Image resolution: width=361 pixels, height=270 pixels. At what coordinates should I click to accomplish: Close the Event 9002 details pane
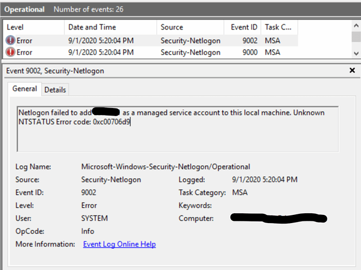352,71
